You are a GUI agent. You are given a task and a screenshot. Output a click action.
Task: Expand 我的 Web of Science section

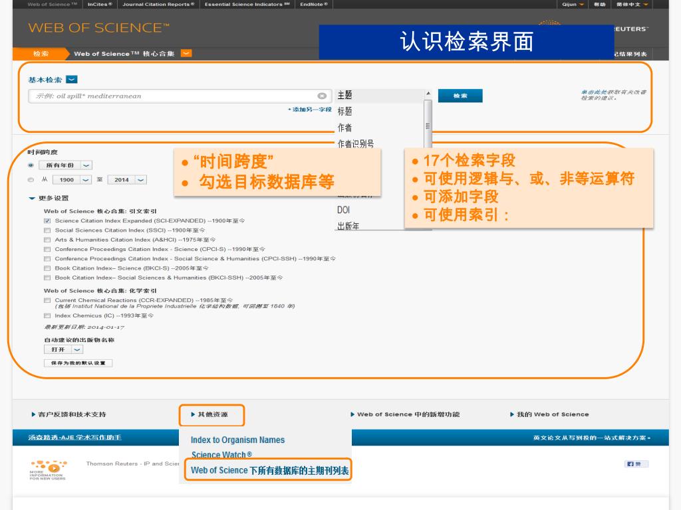click(x=549, y=414)
